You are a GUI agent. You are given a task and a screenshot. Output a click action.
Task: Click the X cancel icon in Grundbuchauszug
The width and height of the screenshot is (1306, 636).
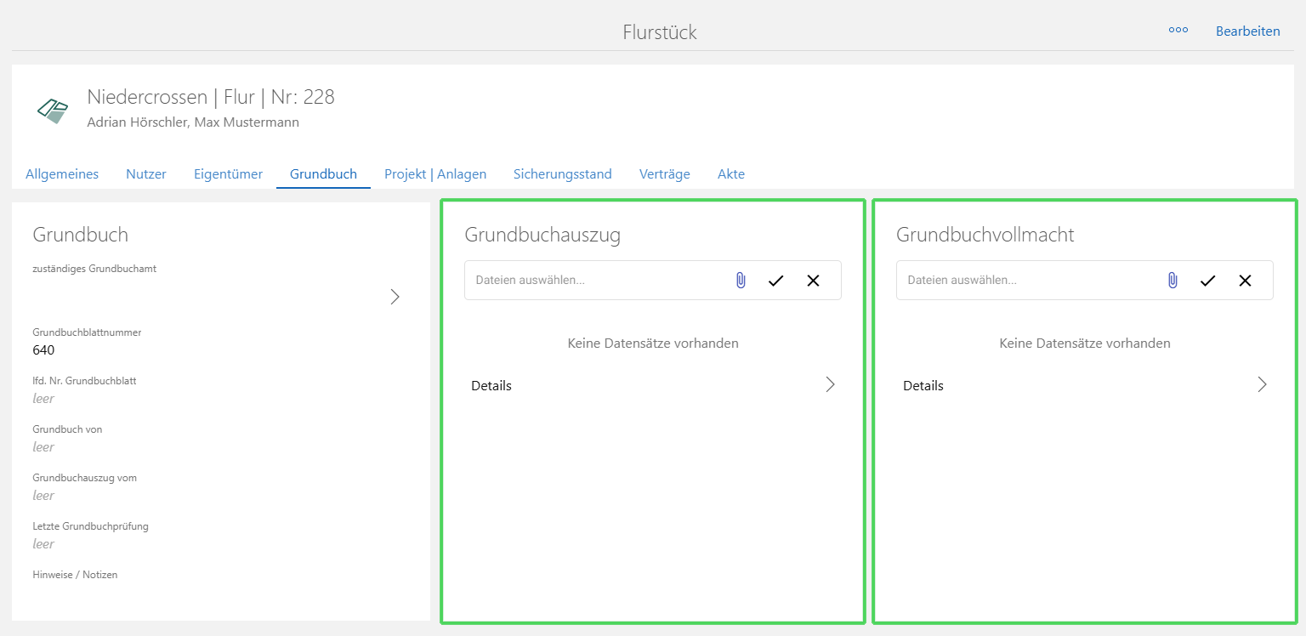pos(813,280)
